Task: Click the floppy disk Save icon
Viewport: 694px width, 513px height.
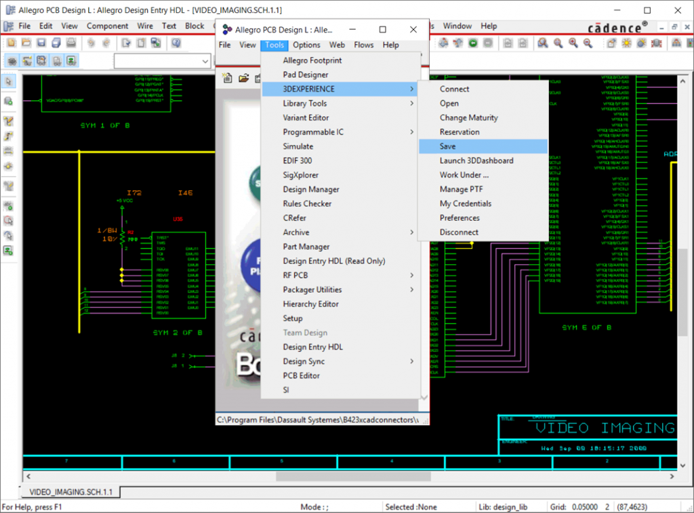Action: [x=41, y=43]
